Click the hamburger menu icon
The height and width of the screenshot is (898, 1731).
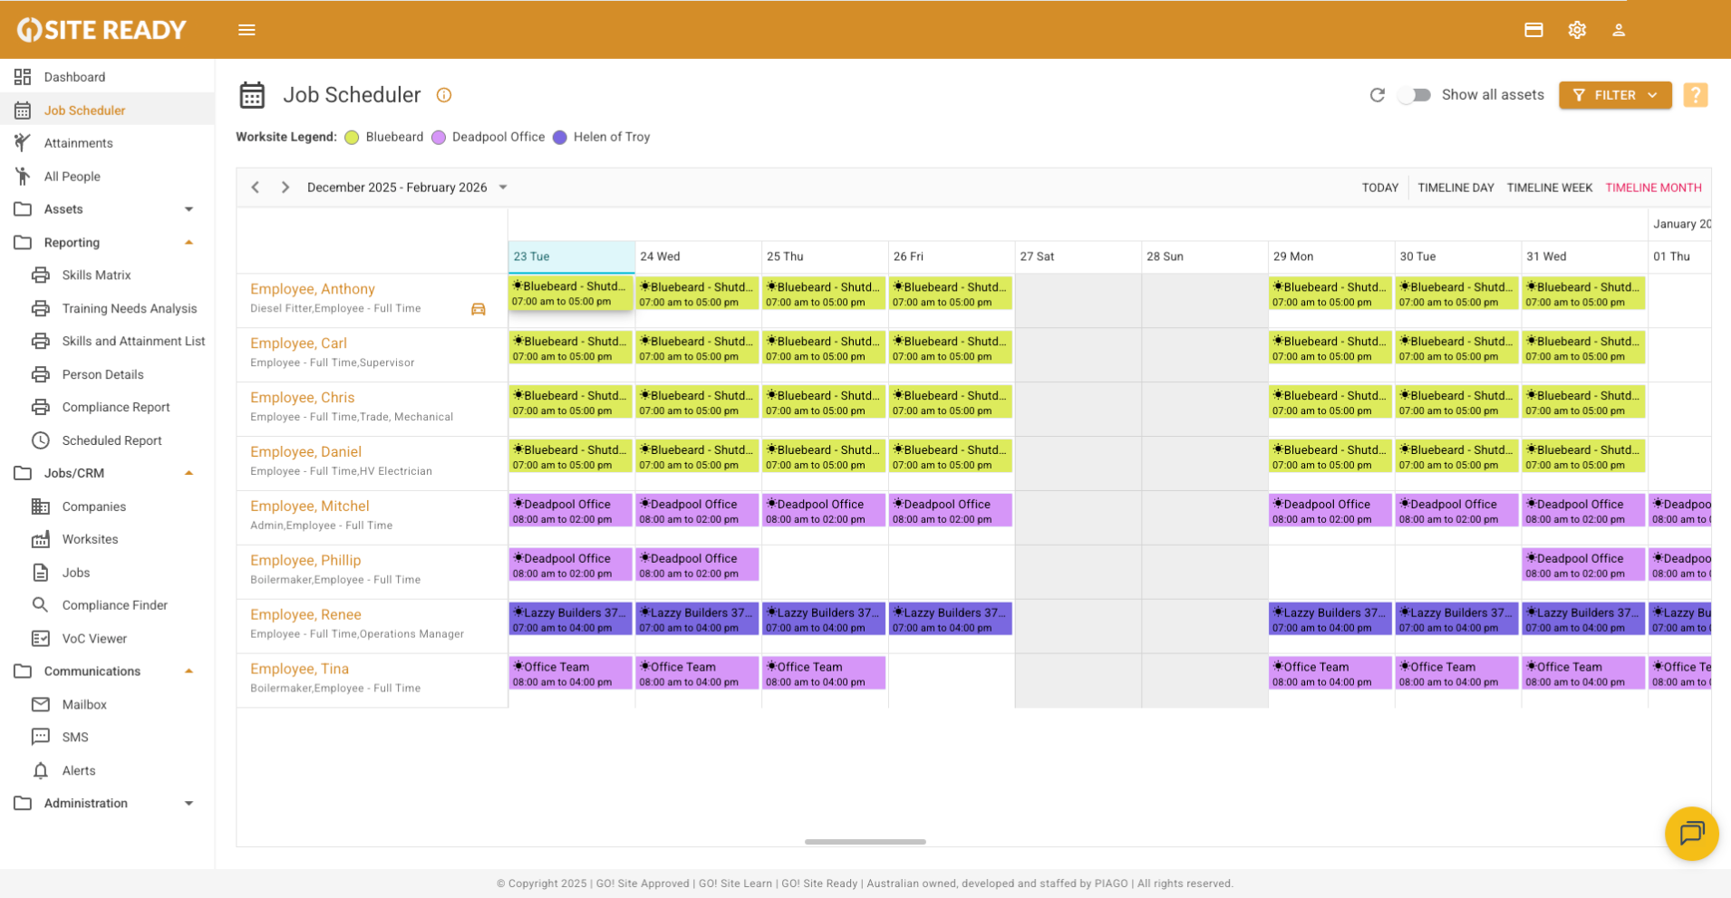(247, 30)
